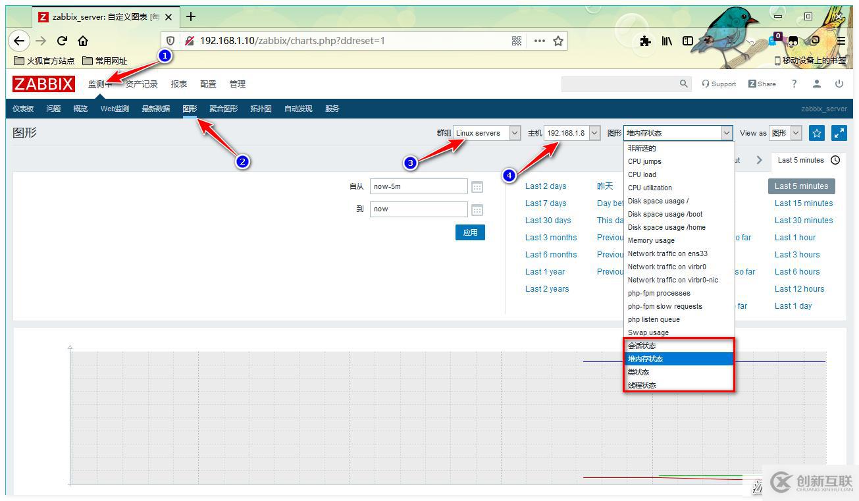Viewport: 859px width, 501px height.
Task: Open the Firefox hamburger menu
Action: point(841,41)
